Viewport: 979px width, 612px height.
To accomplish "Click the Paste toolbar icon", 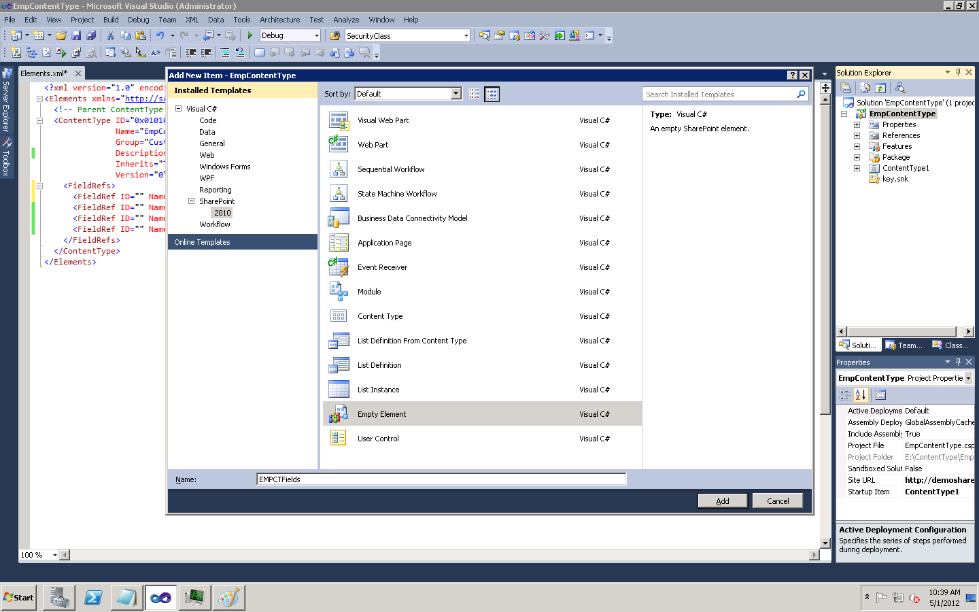I will pos(141,35).
